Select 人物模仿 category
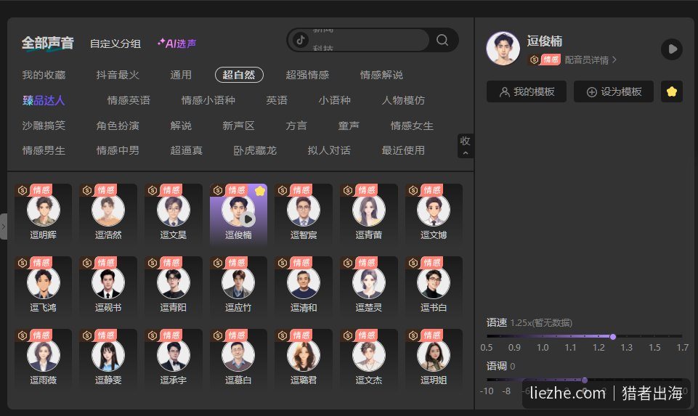This screenshot has width=698, height=416. pyautogui.click(x=403, y=100)
